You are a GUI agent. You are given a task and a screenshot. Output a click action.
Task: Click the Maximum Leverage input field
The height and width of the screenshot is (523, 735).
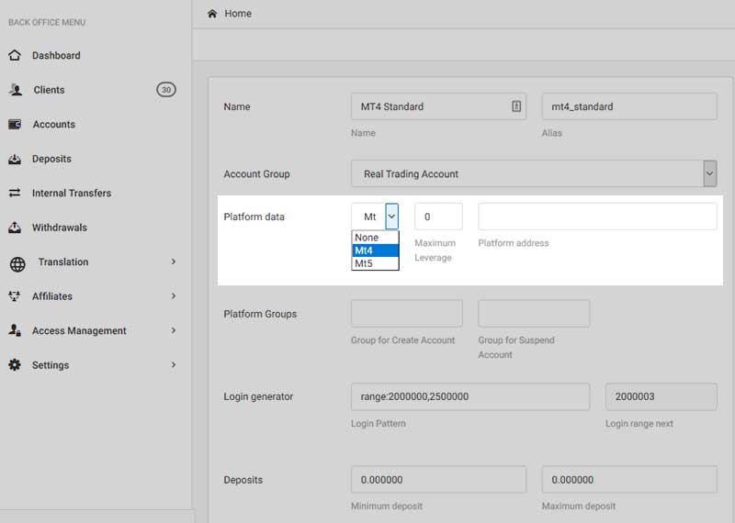coord(438,217)
